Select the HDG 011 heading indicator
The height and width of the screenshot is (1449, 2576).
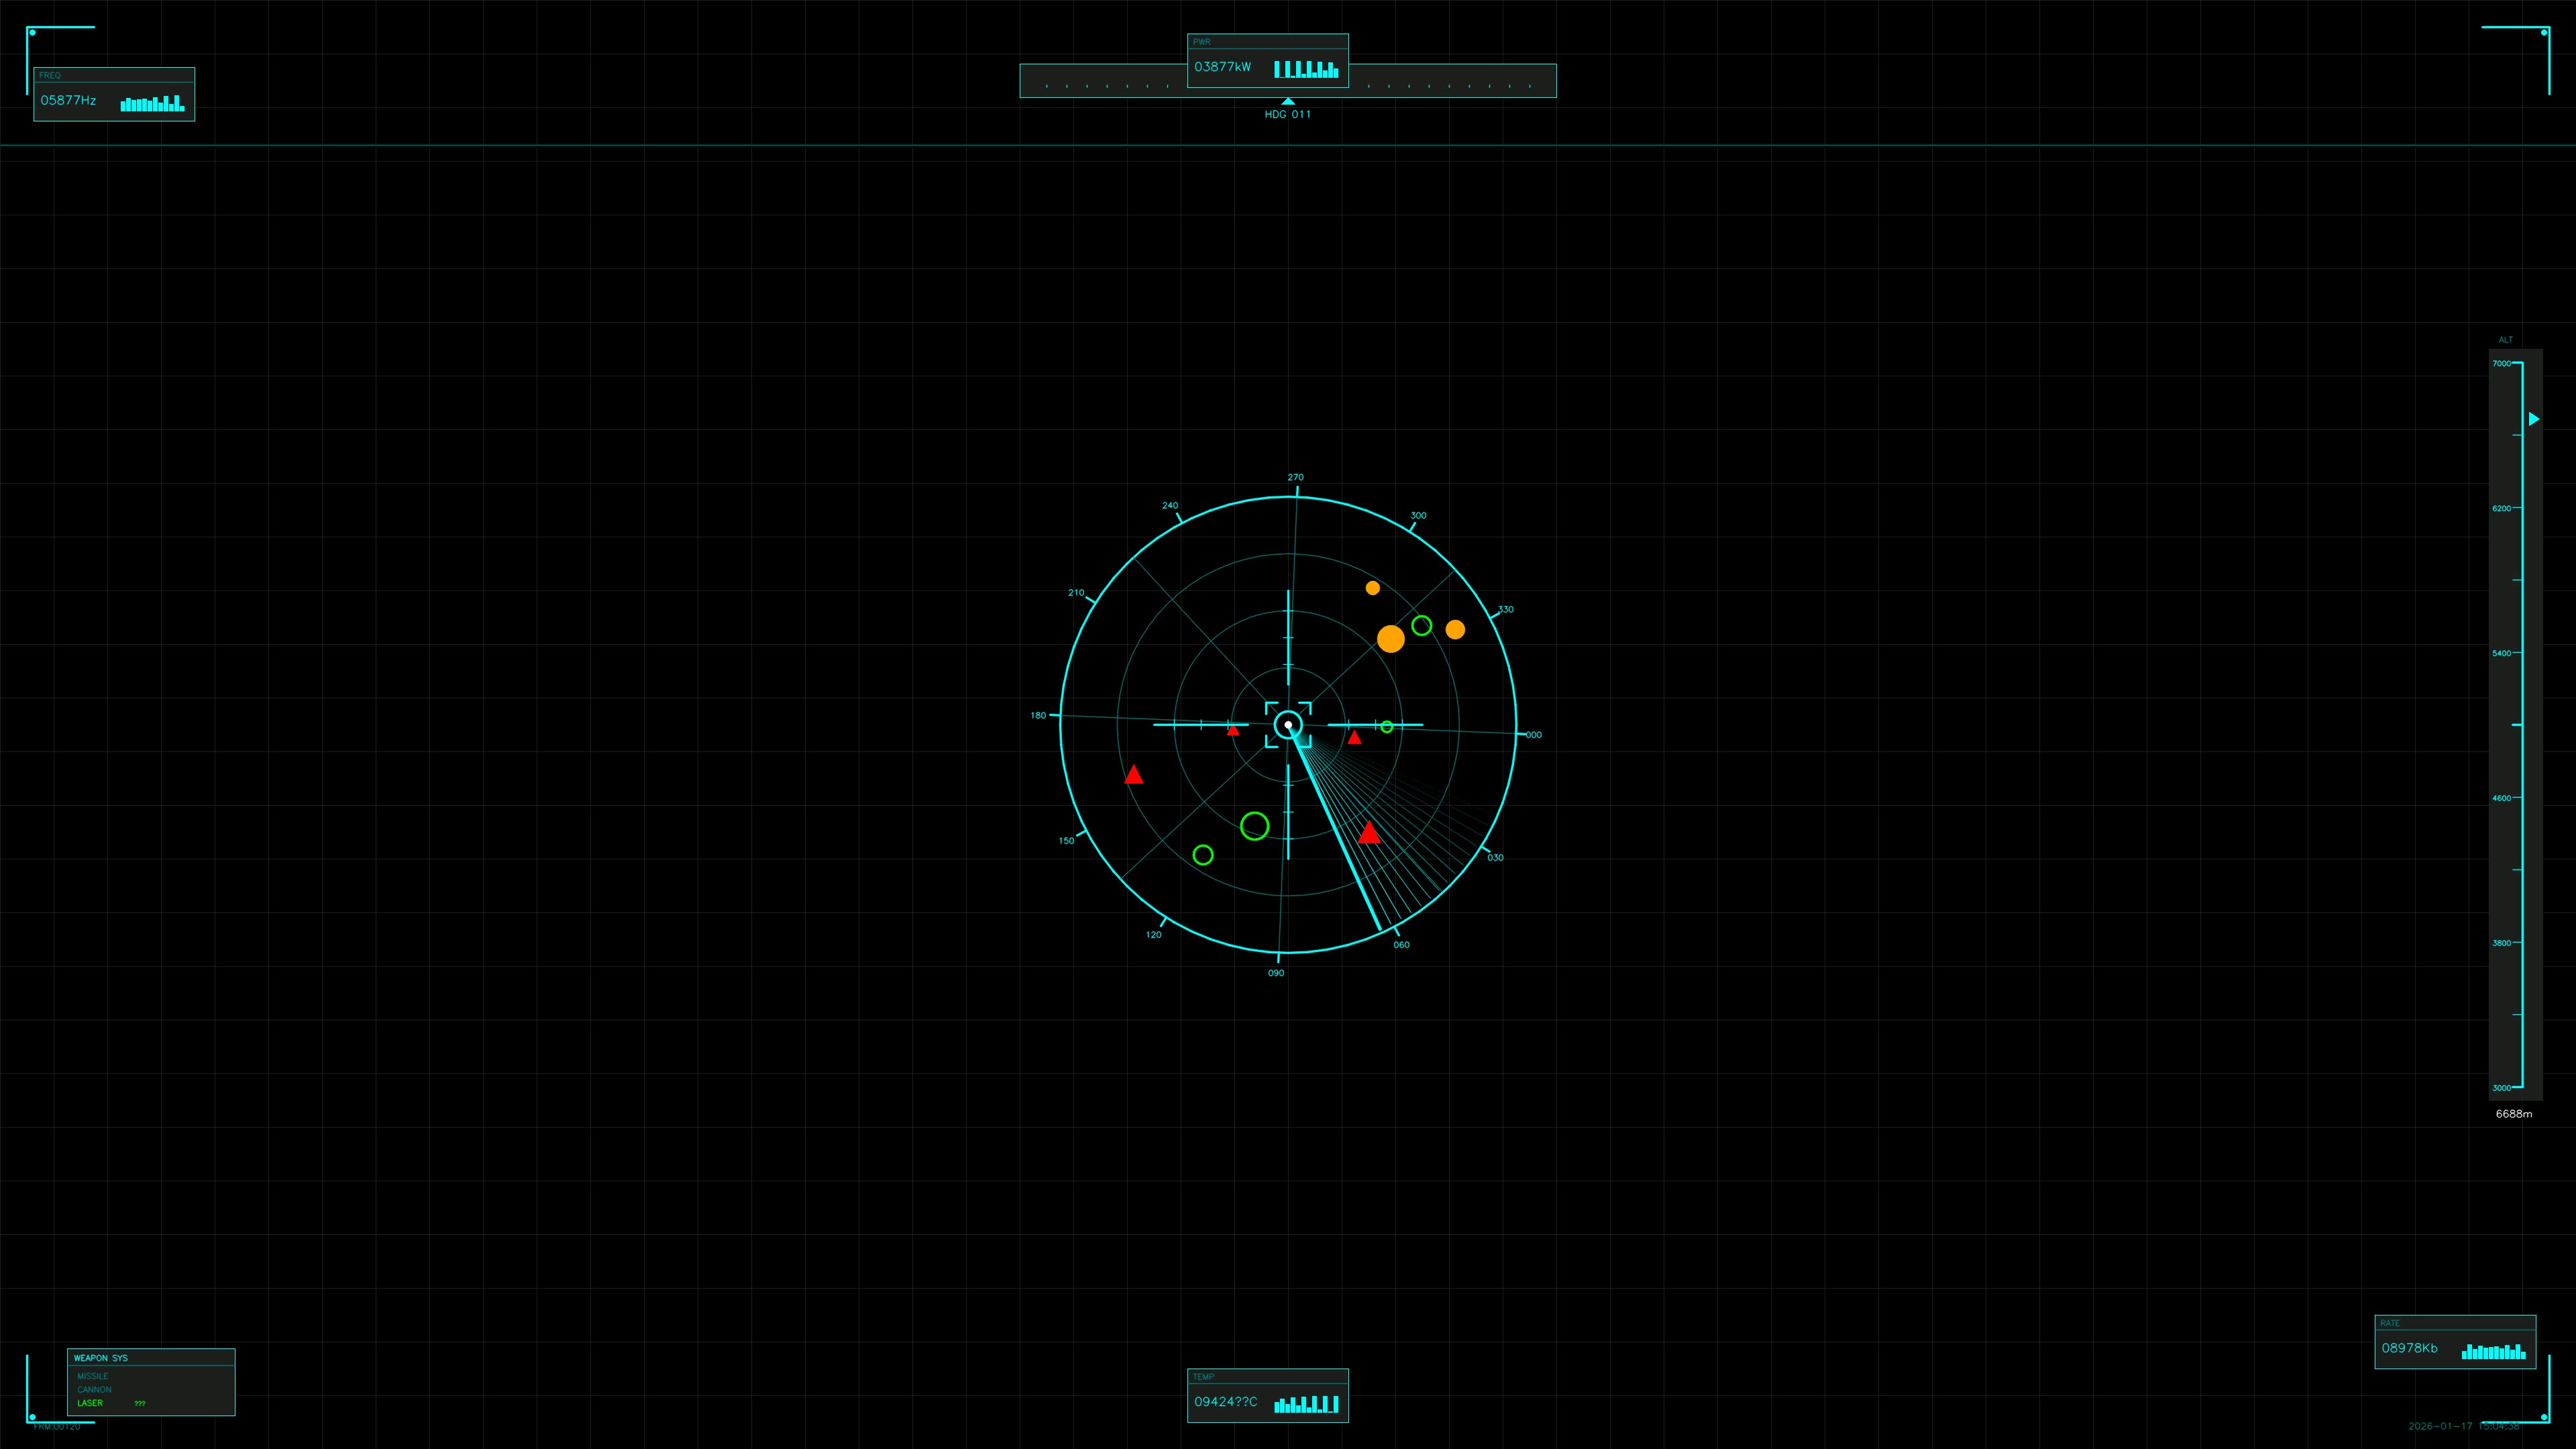pyautogui.click(x=1288, y=114)
